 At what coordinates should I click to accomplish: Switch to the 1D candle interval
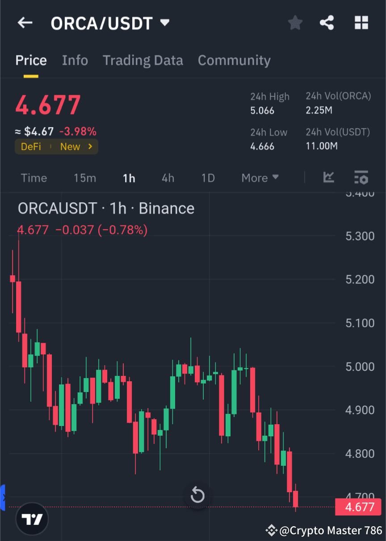tap(208, 178)
